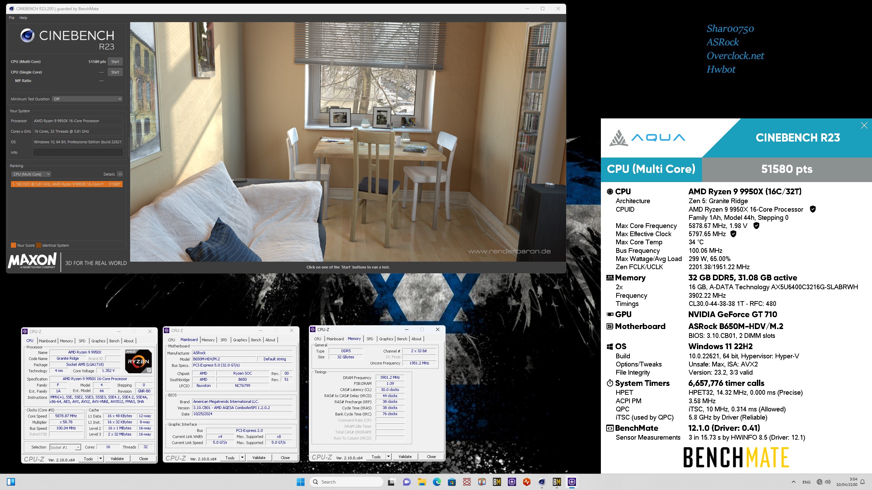Click Close button in CPU-Z Mainboard window
This screenshot has height=490, width=872.
285,458
